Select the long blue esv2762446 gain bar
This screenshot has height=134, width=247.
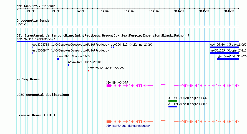point(128,42)
